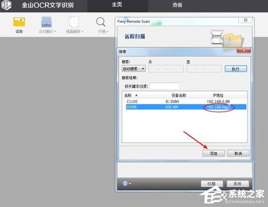
Task: Click the scanner graphic in 远程扫描 header
Action: [219, 38]
